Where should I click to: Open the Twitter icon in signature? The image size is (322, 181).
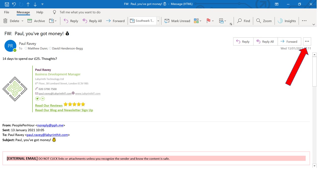tap(37, 99)
